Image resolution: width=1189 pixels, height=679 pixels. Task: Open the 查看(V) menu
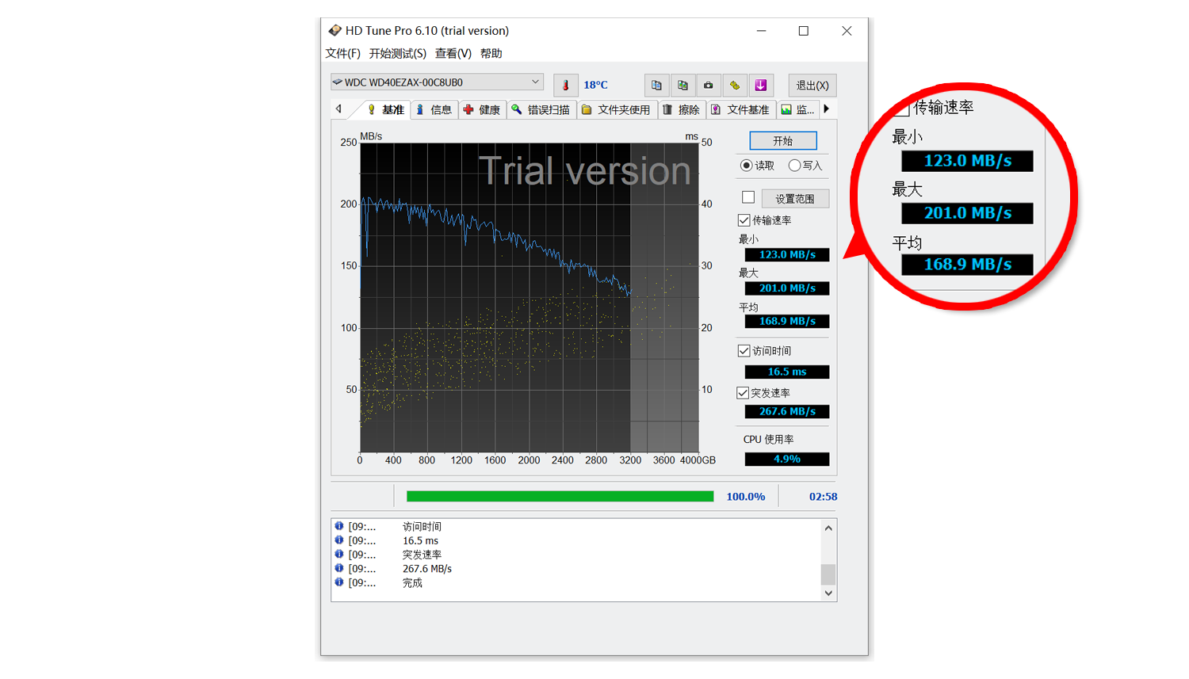pyautogui.click(x=453, y=53)
